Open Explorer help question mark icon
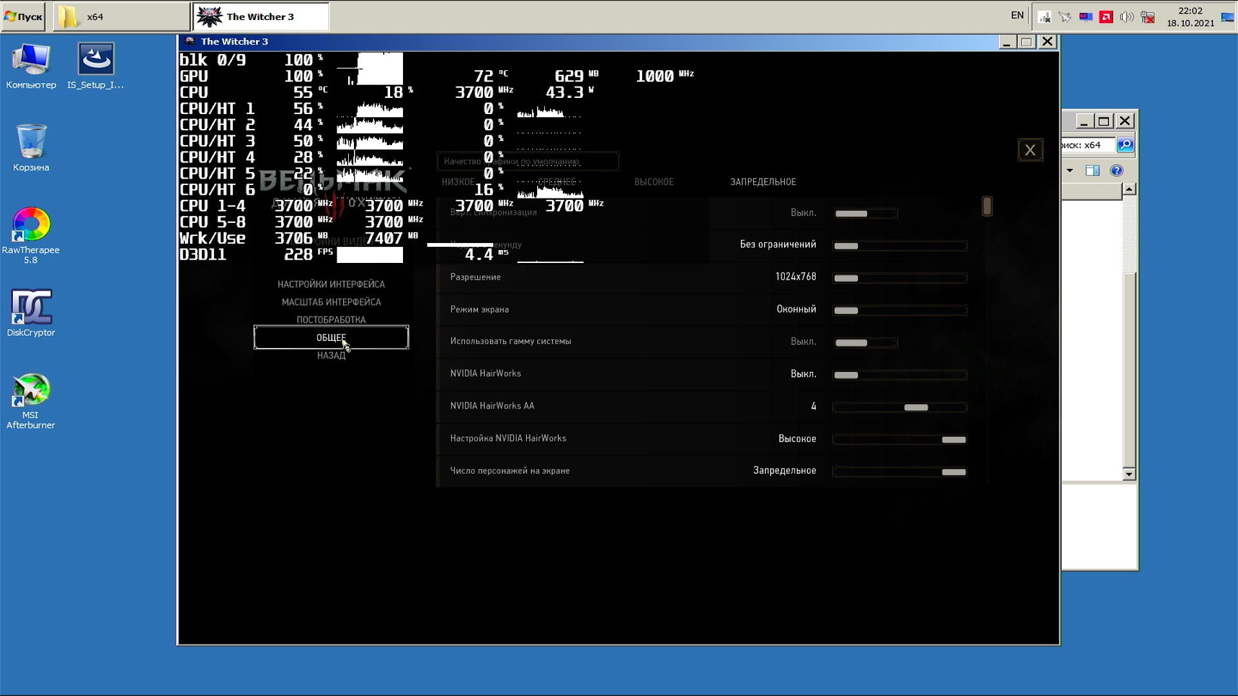 coord(1116,171)
